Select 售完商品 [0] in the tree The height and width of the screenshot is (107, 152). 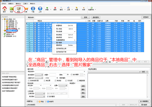12,27
